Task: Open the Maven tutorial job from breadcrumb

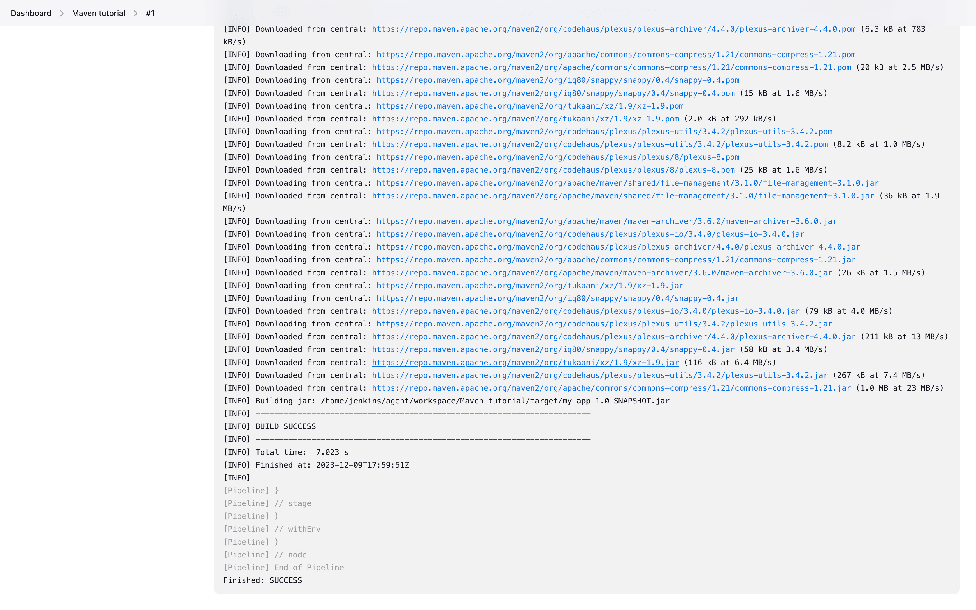Action: coord(98,13)
